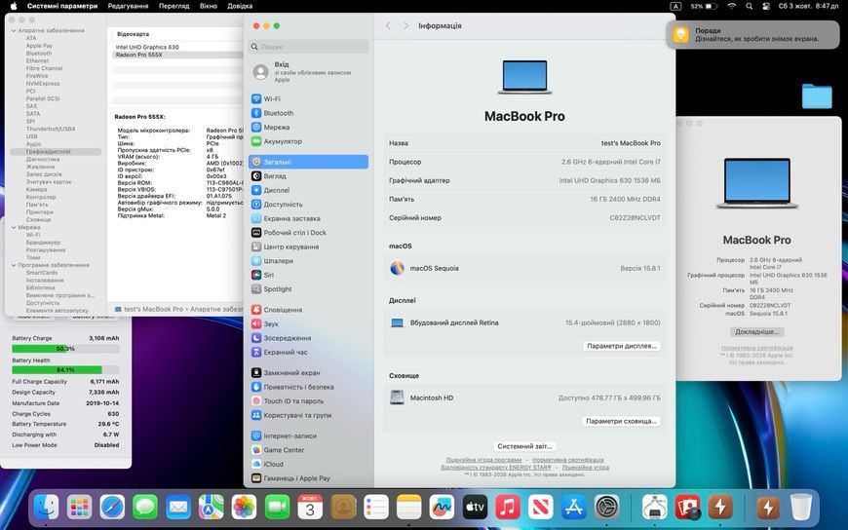848x530 pixels.
Task: Click the Параметри дисплея… button
Action: tap(622, 346)
